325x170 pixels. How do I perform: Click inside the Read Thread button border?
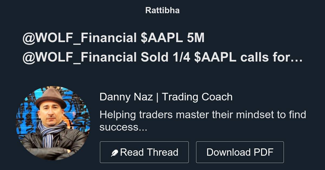(144, 152)
